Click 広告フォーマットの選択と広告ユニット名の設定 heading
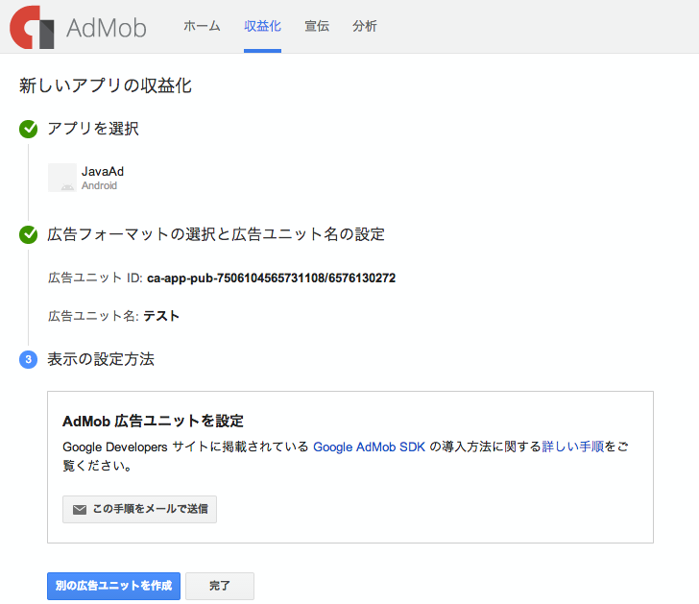Image resolution: width=699 pixels, height=604 pixels. 216,234
